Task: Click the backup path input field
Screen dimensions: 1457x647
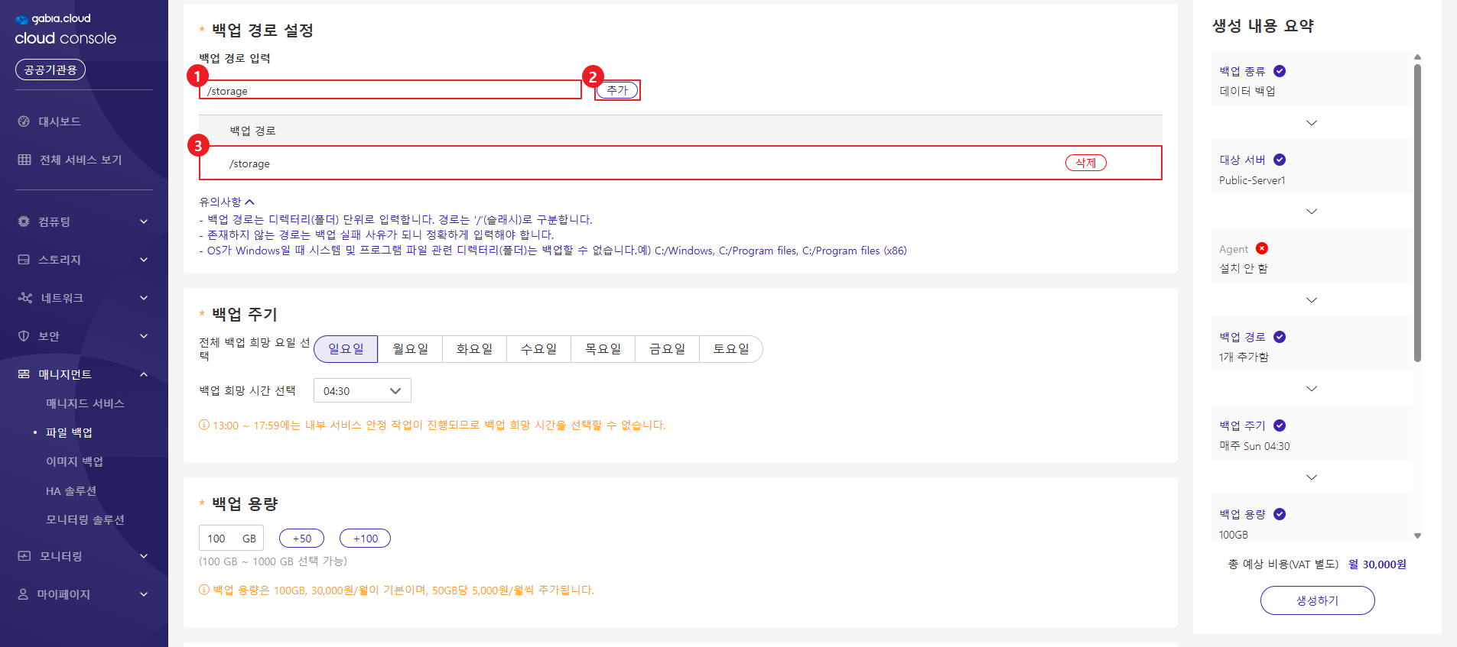Action: [390, 91]
